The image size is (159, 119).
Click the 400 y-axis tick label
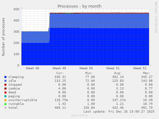(16, 21)
